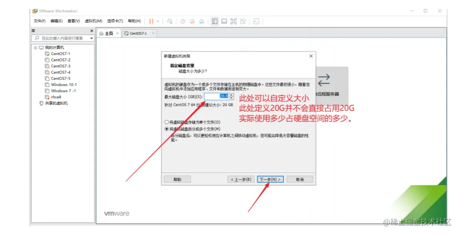This screenshot has height=234, width=459.
Task: Click the search magnifier icon in library
Action: tap(37, 38)
